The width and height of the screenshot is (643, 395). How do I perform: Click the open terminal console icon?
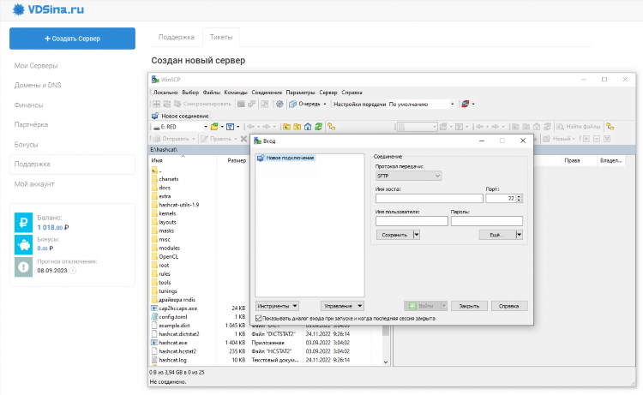(x=241, y=104)
